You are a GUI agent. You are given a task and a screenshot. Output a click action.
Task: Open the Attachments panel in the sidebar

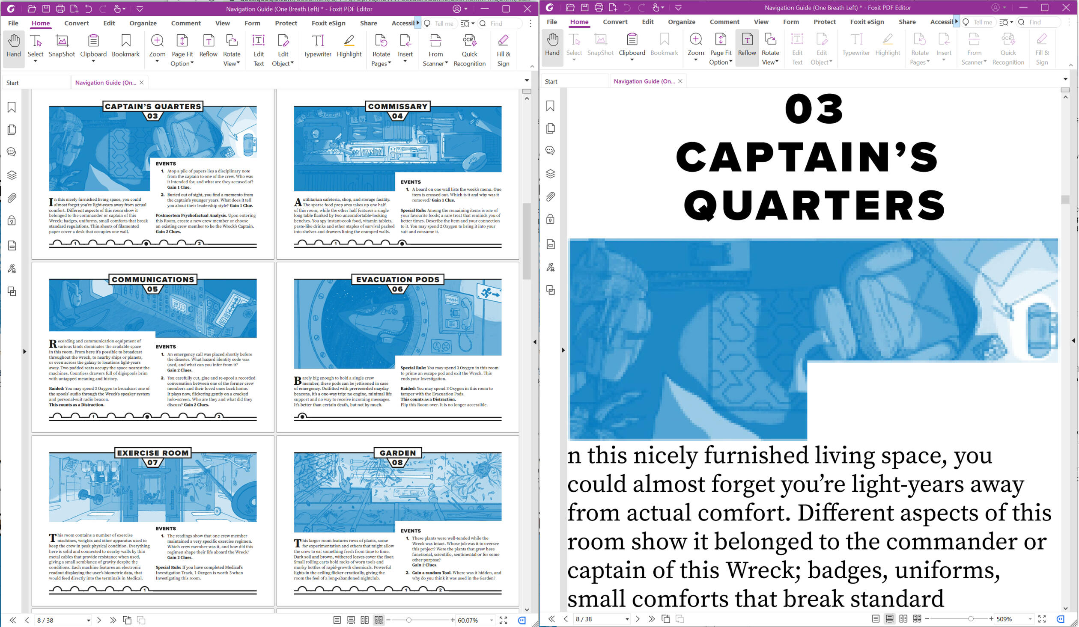[12, 198]
